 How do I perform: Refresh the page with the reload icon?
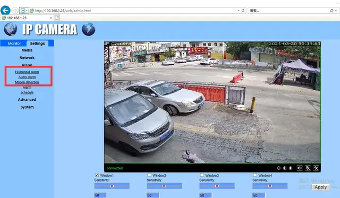[243, 11]
